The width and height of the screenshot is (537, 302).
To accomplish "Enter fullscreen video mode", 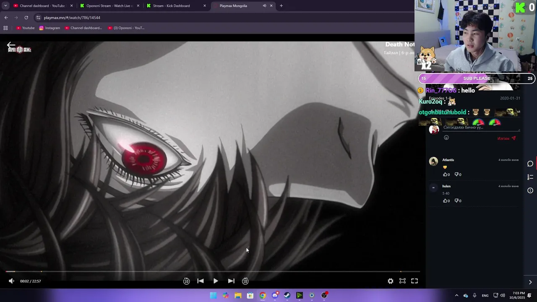I will 414,281.
